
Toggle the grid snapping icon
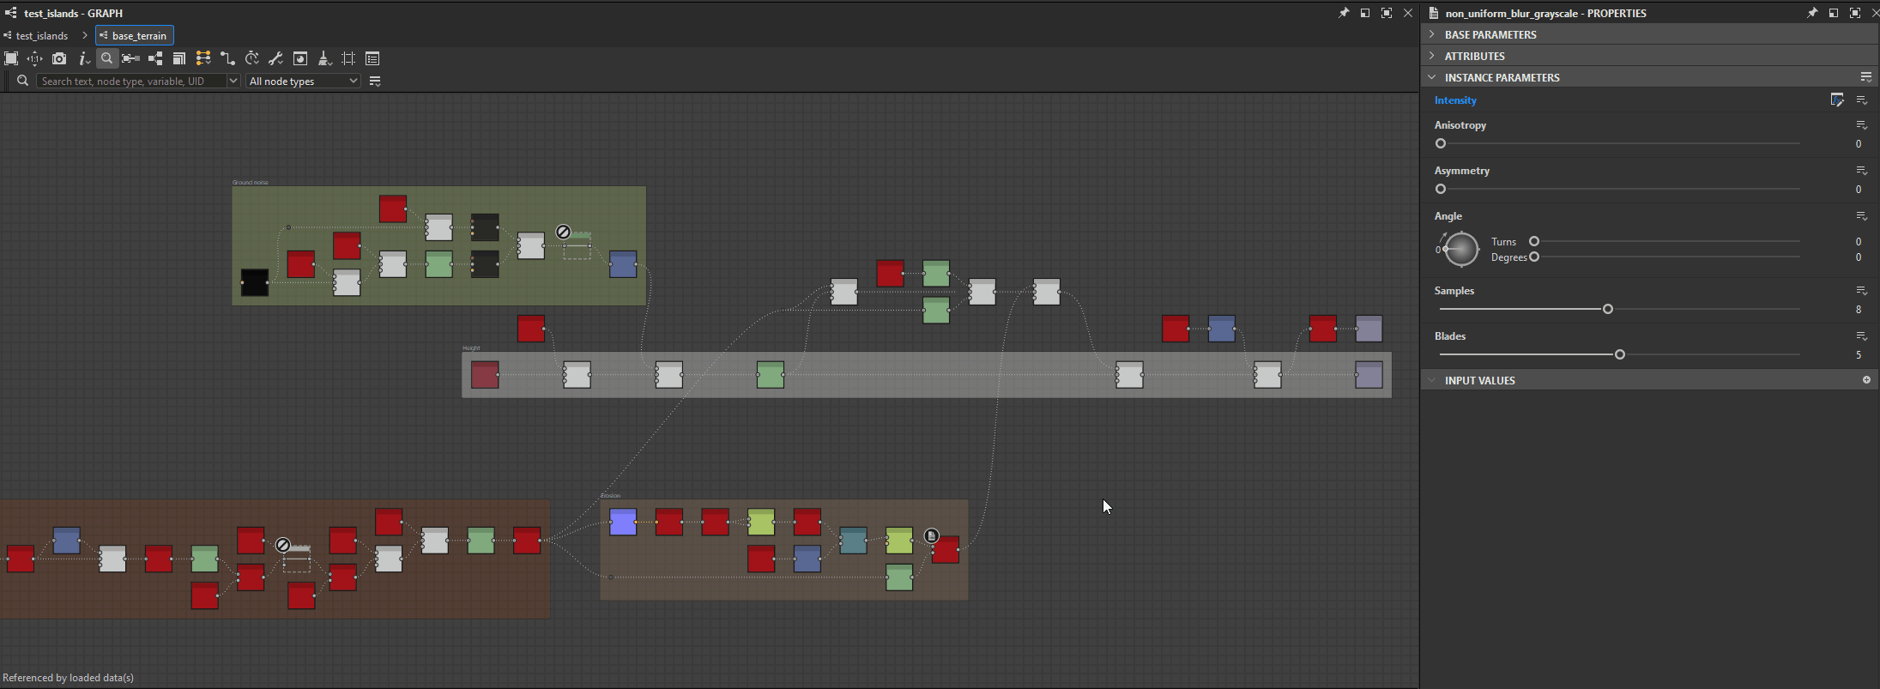click(348, 58)
